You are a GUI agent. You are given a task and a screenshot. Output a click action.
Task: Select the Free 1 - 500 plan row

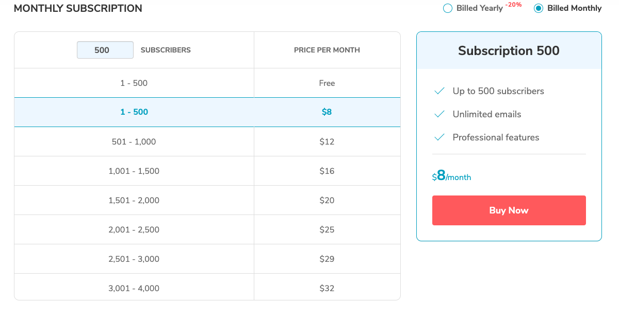(x=134, y=83)
